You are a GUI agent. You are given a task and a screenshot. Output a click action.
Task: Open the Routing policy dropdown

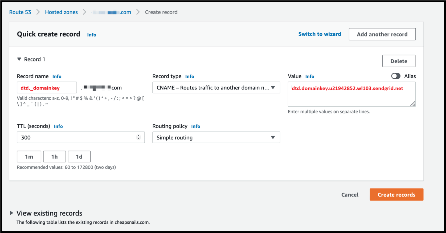pyautogui.click(x=216, y=137)
